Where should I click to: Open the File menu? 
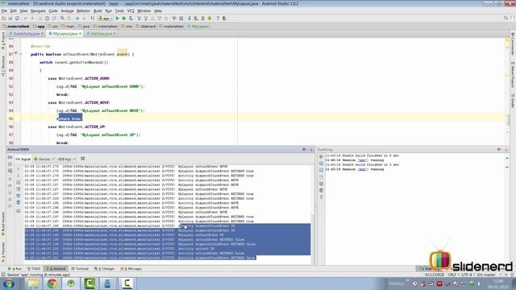[x=4, y=10]
